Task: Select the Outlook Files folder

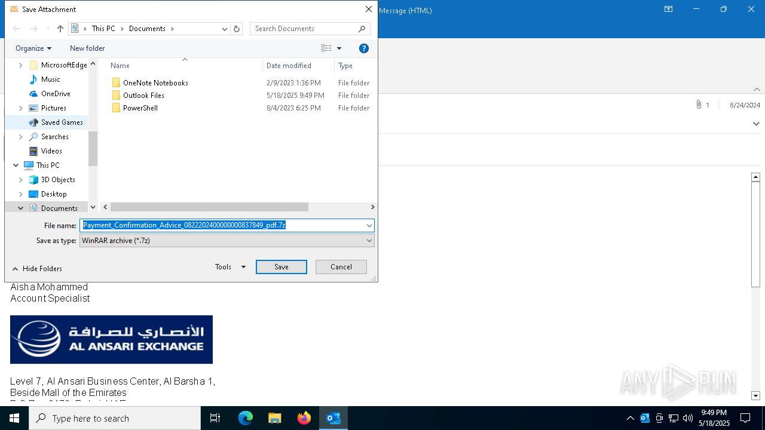Action: point(143,96)
